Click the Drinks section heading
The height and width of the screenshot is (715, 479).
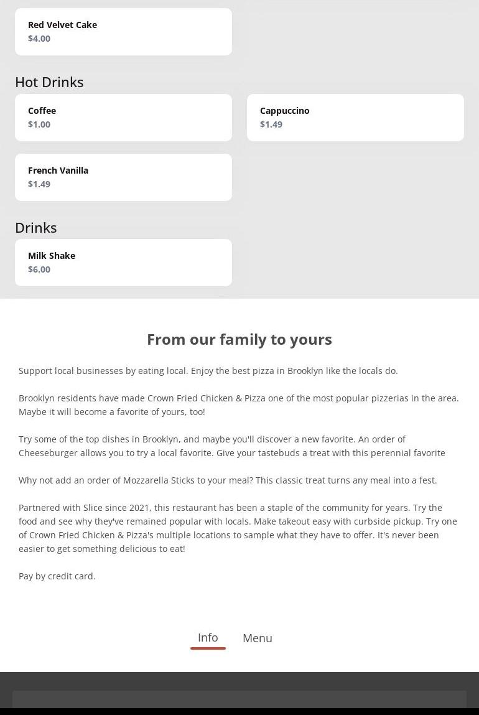click(36, 228)
